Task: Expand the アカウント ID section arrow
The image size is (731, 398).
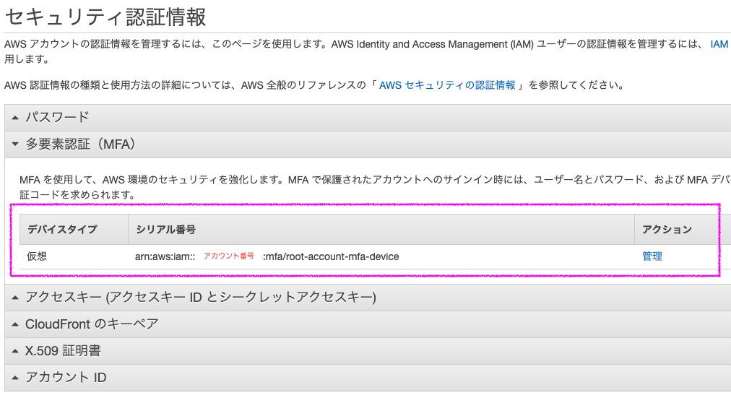Action: pyautogui.click(x=15, y=378)
